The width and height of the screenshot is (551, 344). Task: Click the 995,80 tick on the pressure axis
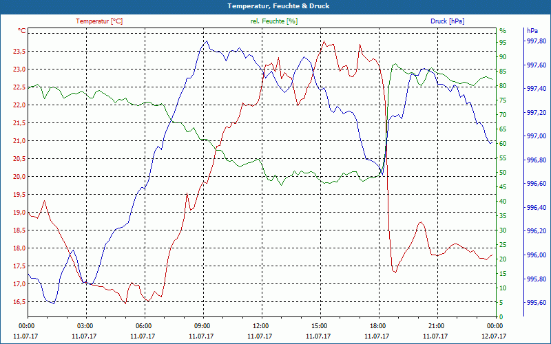click(x=537, y=279)
